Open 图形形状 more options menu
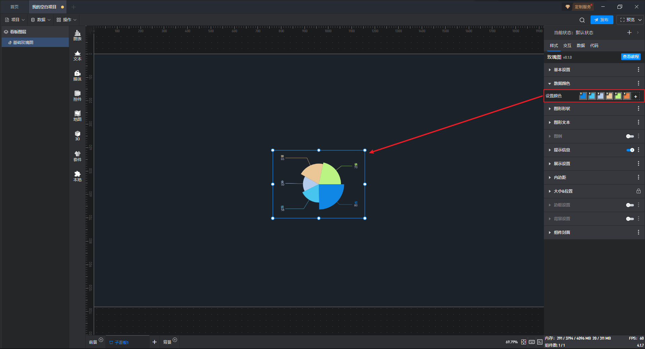645x349 pixels. pos(639,108)
